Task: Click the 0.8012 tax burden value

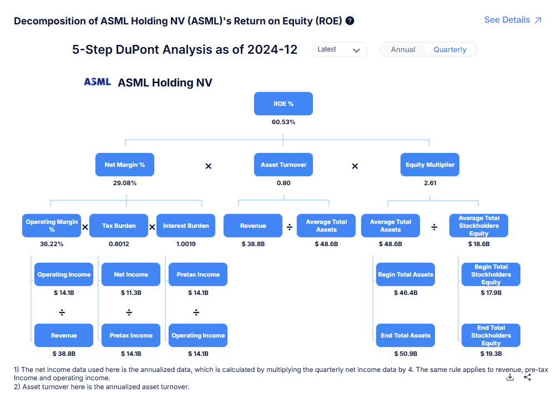Action: (119, 244)
